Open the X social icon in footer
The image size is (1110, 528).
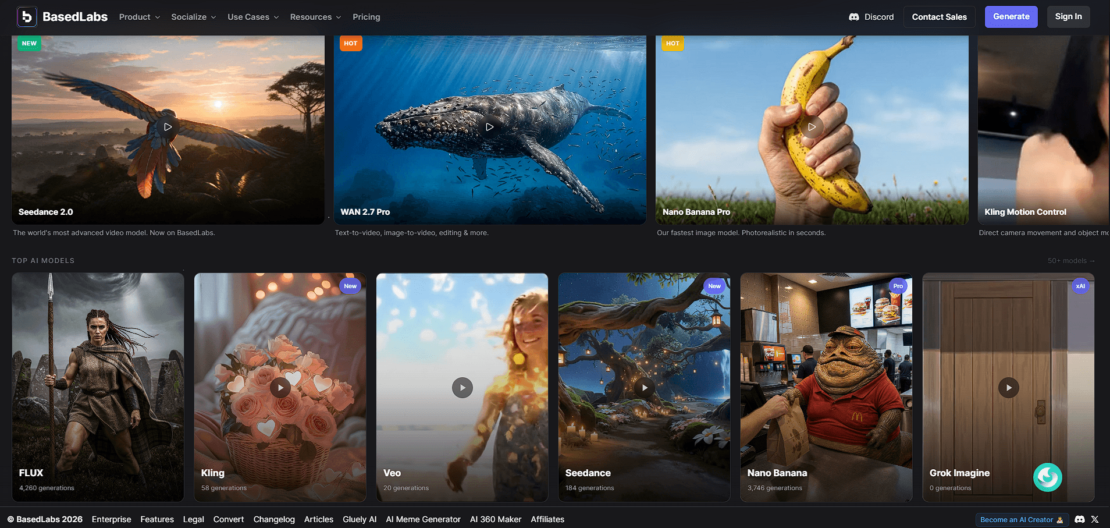coord(1095,519)
